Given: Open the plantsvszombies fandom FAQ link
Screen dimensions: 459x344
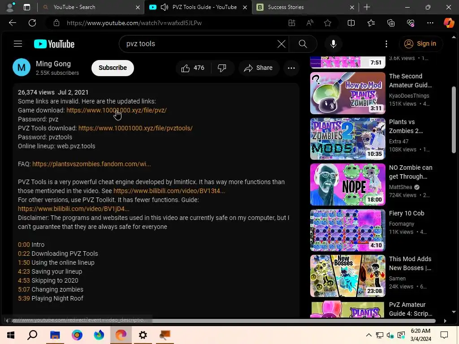Looking at the screenshot, I should [91, 164].
